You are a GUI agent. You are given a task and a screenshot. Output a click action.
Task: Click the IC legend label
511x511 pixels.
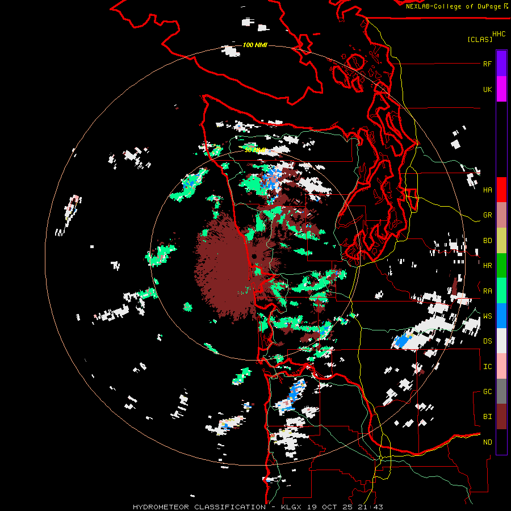pos(487,367)
